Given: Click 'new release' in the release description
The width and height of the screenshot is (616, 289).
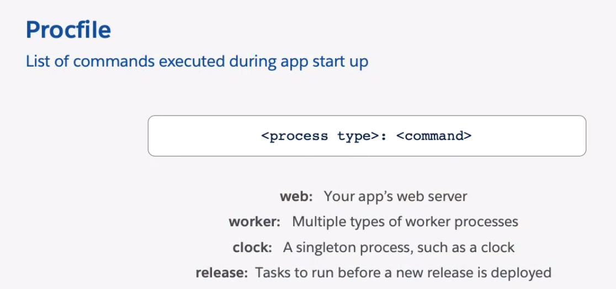Looking at the screenshot, I should coord(421,272).
